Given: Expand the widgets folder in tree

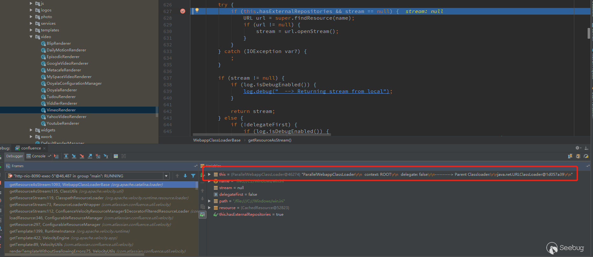Looking at the screenshot, I should 31,130.
